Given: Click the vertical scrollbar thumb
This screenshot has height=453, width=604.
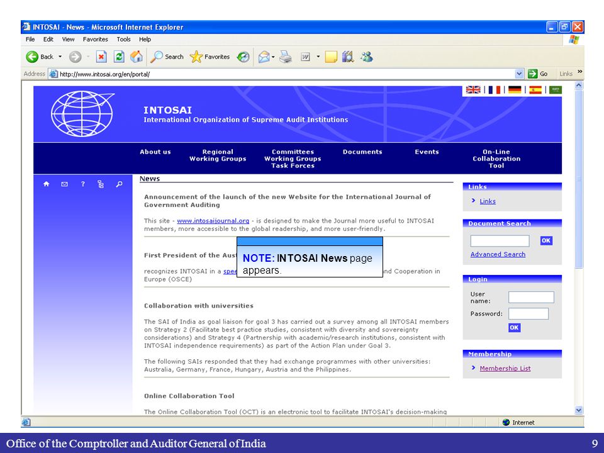Looking at the screenshot, I should [579, 179].
